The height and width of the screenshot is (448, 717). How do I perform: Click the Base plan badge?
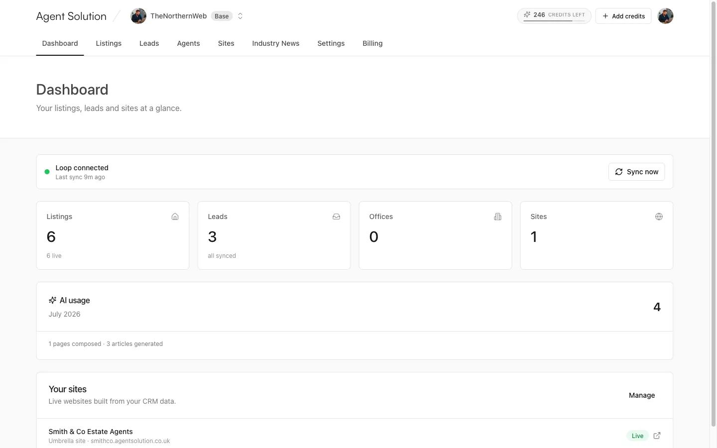point(222,16)
